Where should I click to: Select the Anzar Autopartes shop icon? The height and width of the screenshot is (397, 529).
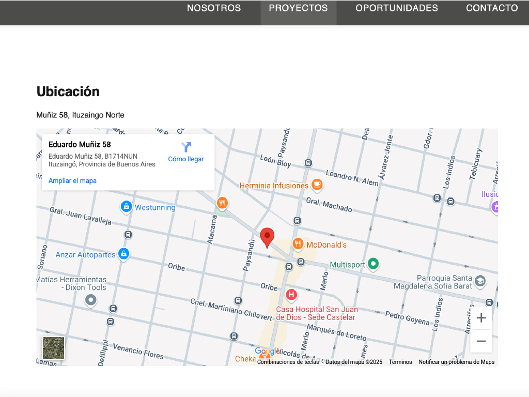pyautogui.click(x=123, y=254)
